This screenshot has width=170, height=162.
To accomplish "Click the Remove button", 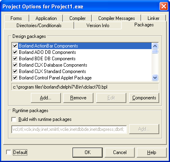I will click(78, 98).
